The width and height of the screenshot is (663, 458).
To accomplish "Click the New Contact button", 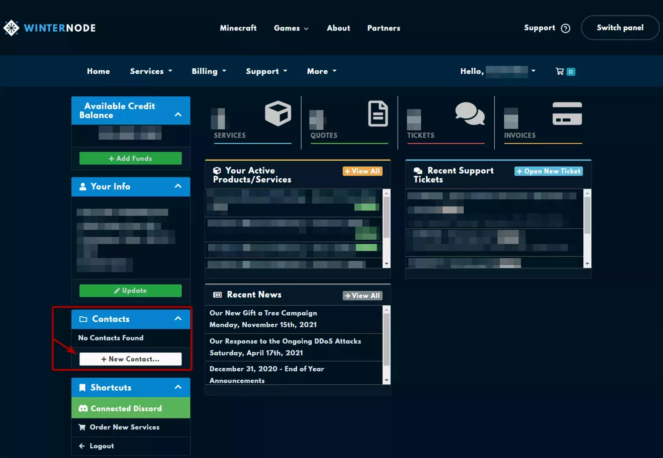I will click(131, 359).
